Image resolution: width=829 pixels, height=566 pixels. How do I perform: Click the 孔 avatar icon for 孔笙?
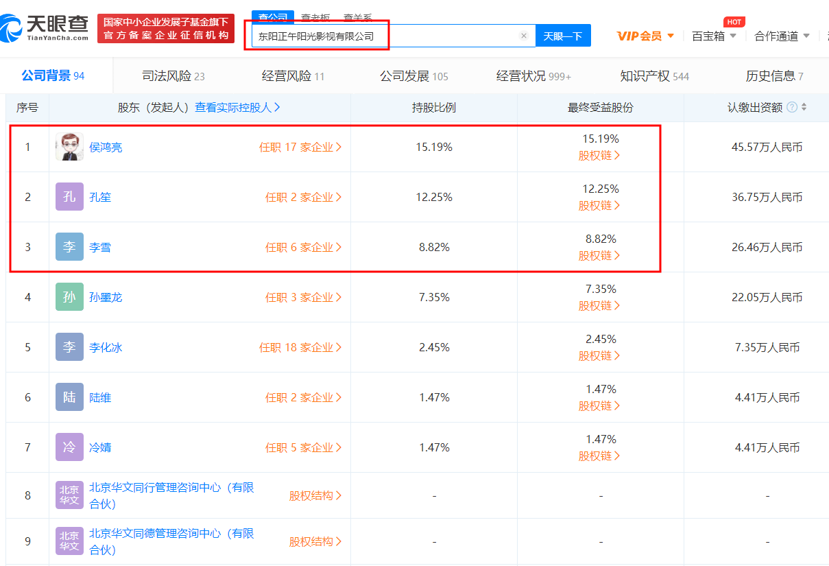pyautogui.click(x=69, y=197)
